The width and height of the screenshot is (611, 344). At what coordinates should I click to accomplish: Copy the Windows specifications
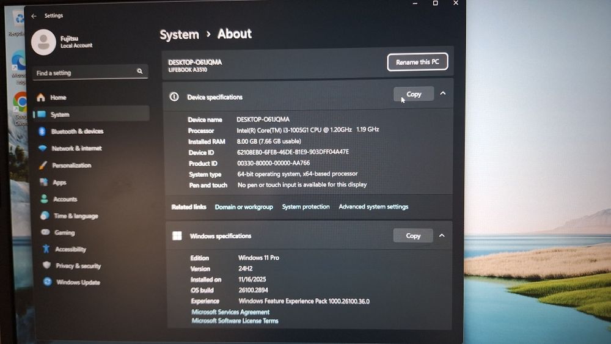(x=413, y=235)
